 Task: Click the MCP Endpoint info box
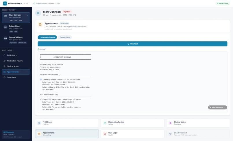tap(16, 135)
